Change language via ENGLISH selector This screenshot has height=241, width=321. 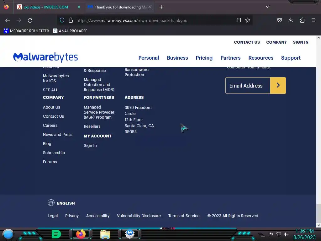[x=66, y=203]
